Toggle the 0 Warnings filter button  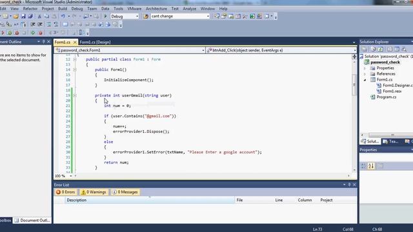coord(94,192)
